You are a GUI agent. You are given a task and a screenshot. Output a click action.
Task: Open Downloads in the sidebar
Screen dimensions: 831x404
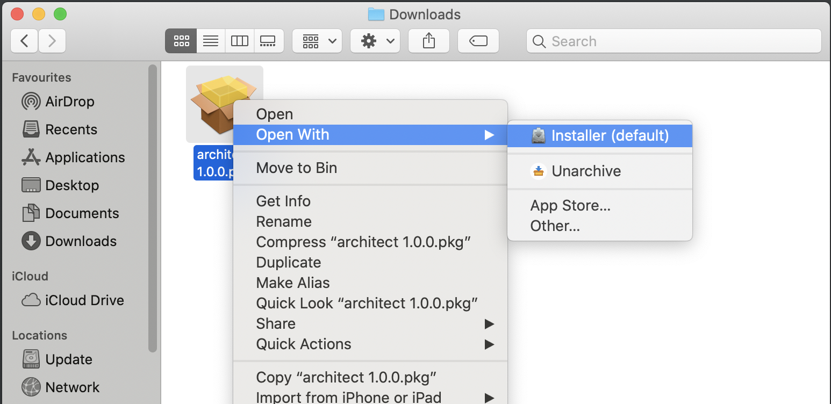pyautogui.click(x=69, y=241)
